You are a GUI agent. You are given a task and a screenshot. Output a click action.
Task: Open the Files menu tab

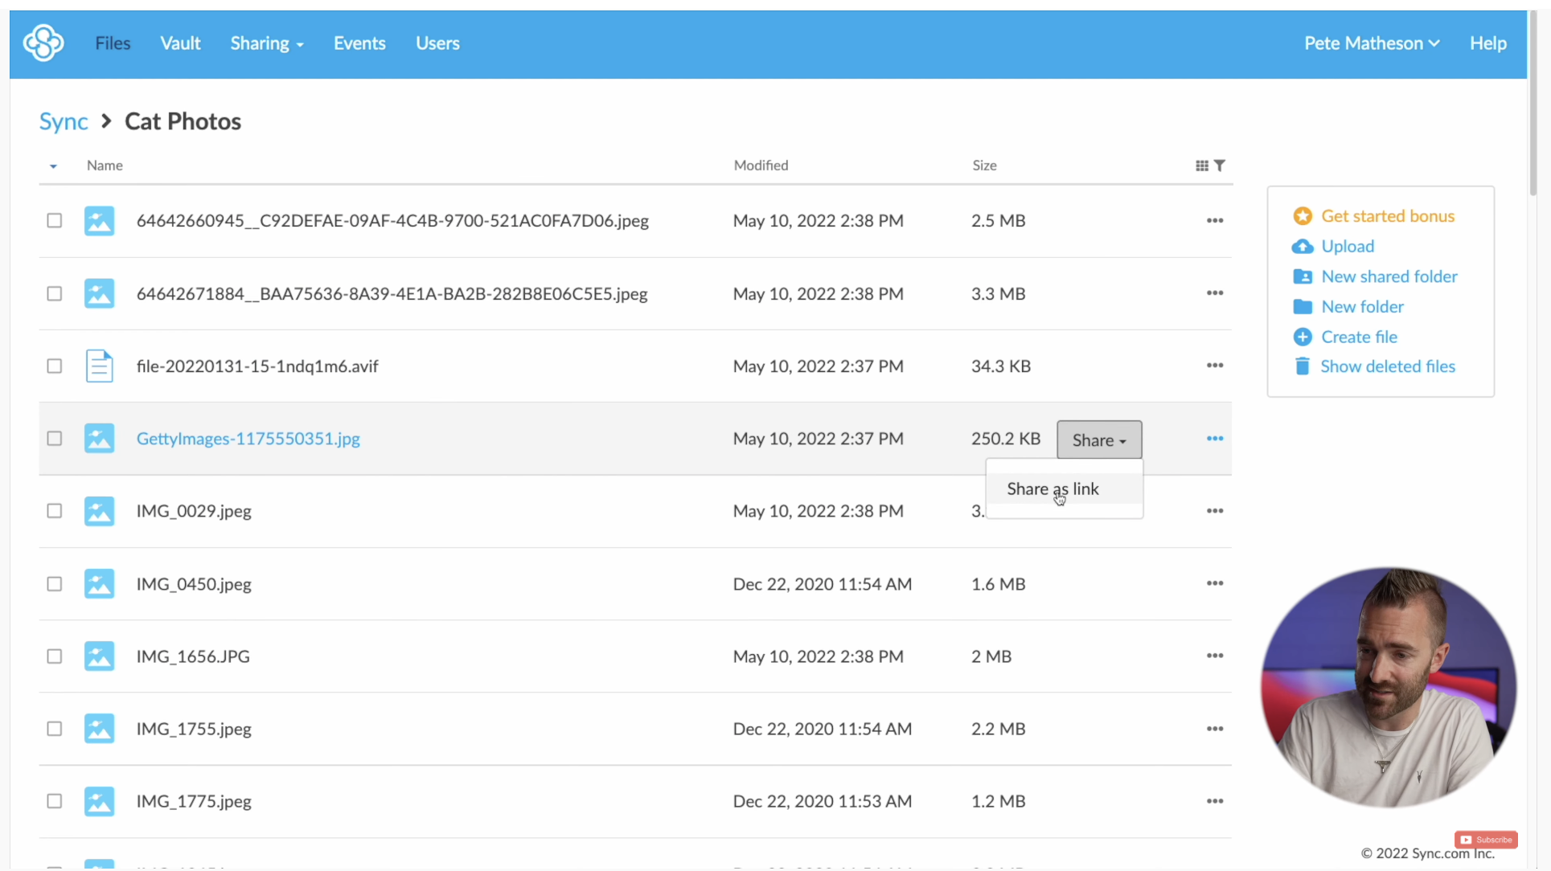click(x=113, y=43)
